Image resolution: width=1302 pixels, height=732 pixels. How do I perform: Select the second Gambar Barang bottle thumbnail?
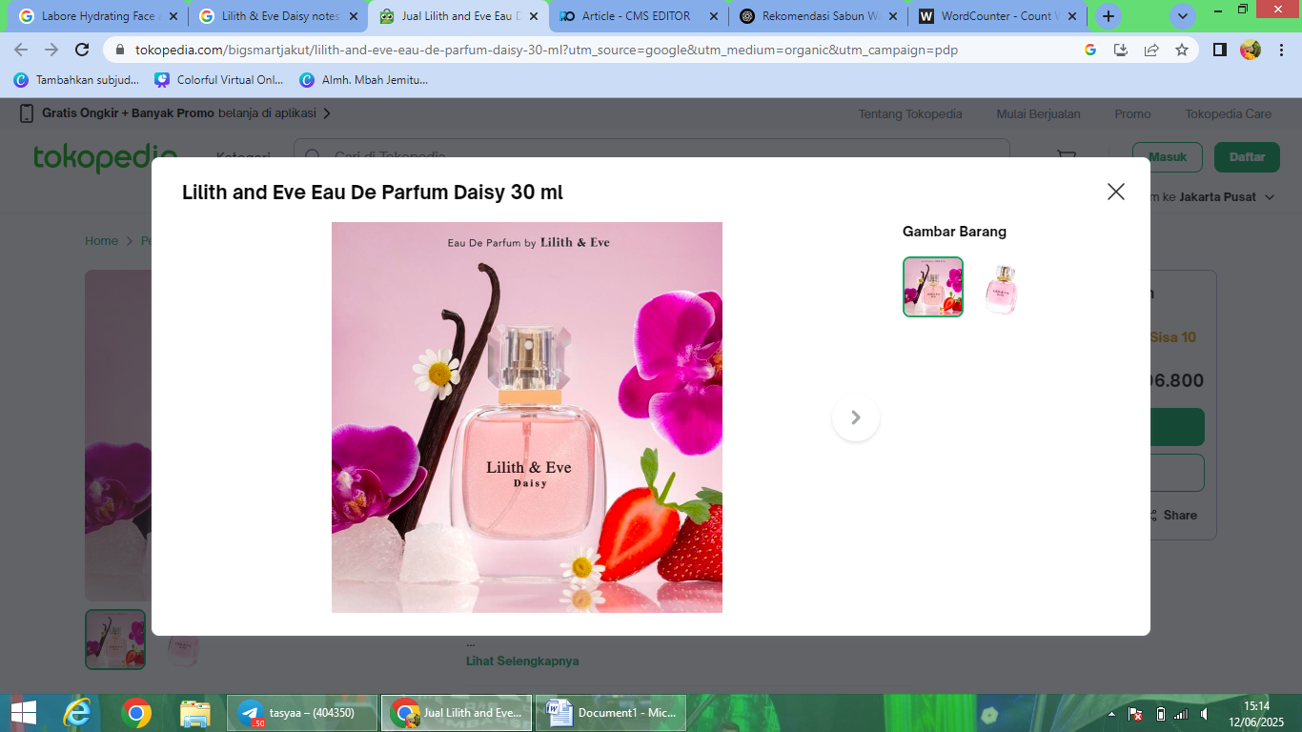[x=1002, y=287]
